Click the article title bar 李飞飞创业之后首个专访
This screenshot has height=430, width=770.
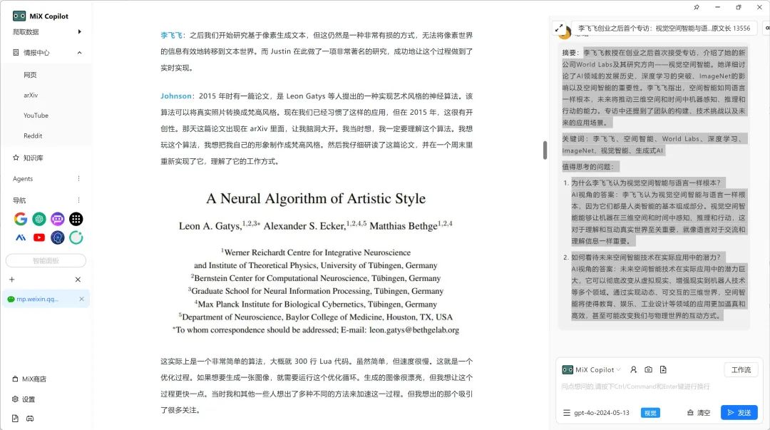coord(664,29)
